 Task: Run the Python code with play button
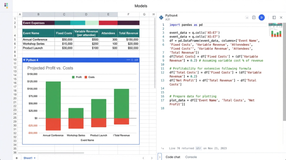pos(261,18)
